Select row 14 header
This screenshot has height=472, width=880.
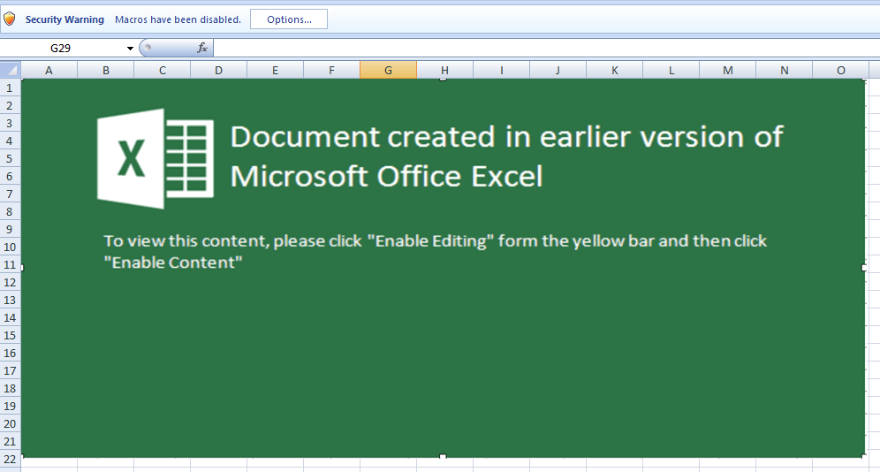(10, 317)
